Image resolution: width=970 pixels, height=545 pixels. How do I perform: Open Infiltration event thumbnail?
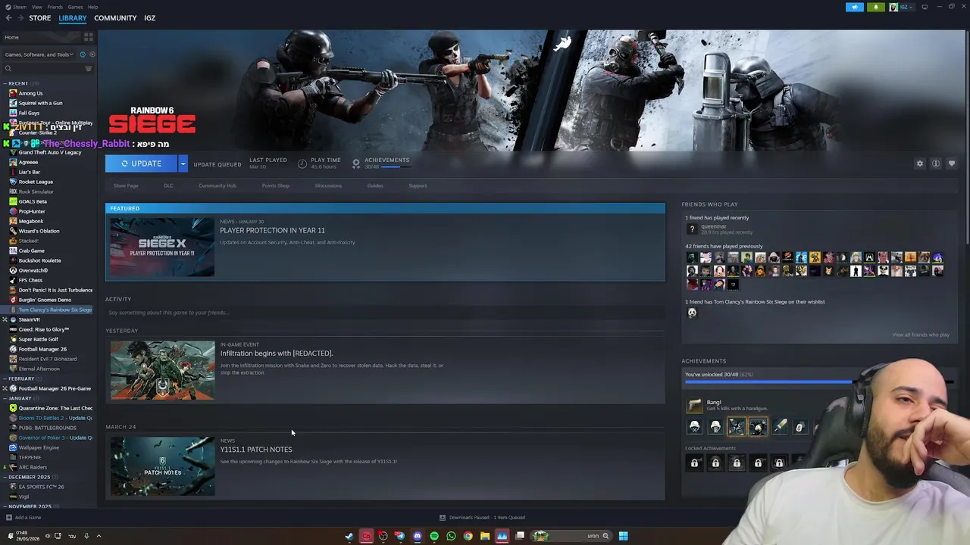click(162, 370)
